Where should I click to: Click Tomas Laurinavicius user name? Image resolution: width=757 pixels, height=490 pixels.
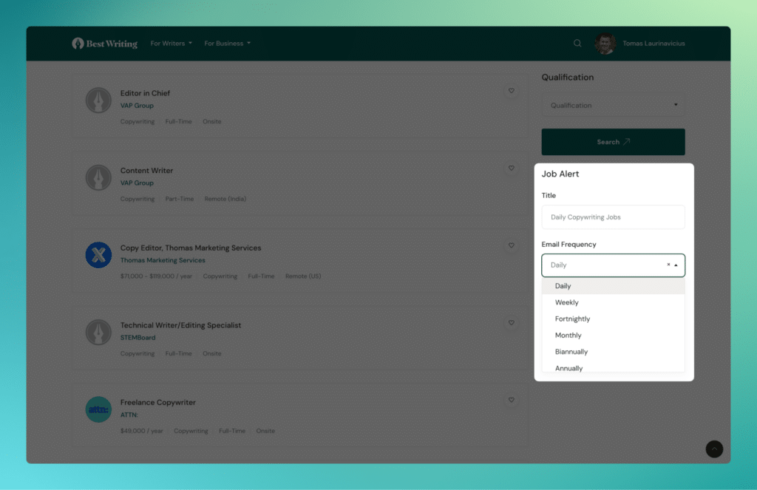tap(654, 44)
